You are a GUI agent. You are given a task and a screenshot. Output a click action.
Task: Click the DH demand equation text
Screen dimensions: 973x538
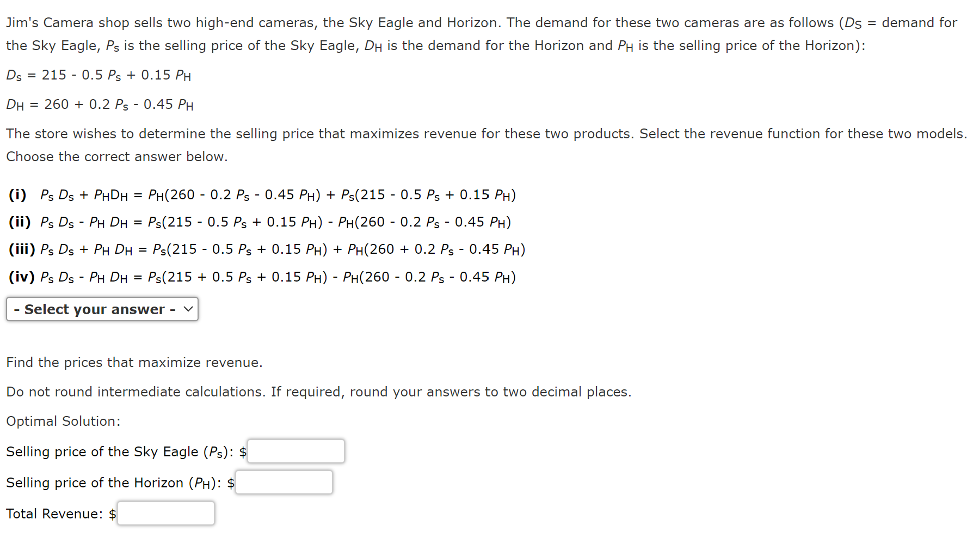click(100, 104)
